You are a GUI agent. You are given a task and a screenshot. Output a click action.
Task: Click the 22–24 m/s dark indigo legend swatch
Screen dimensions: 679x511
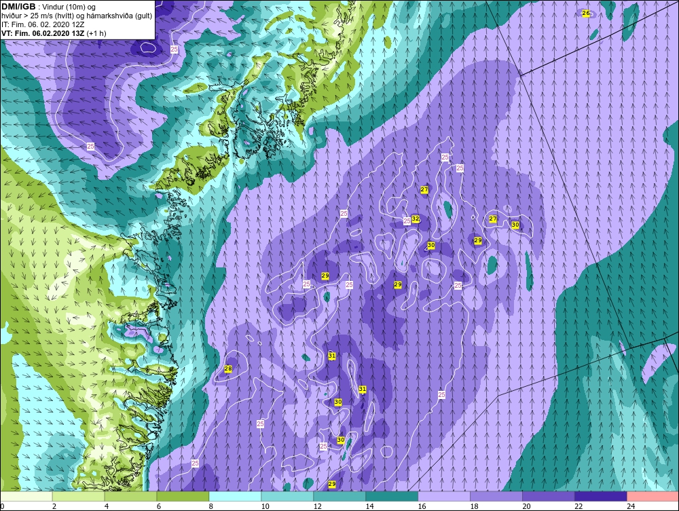601,496
